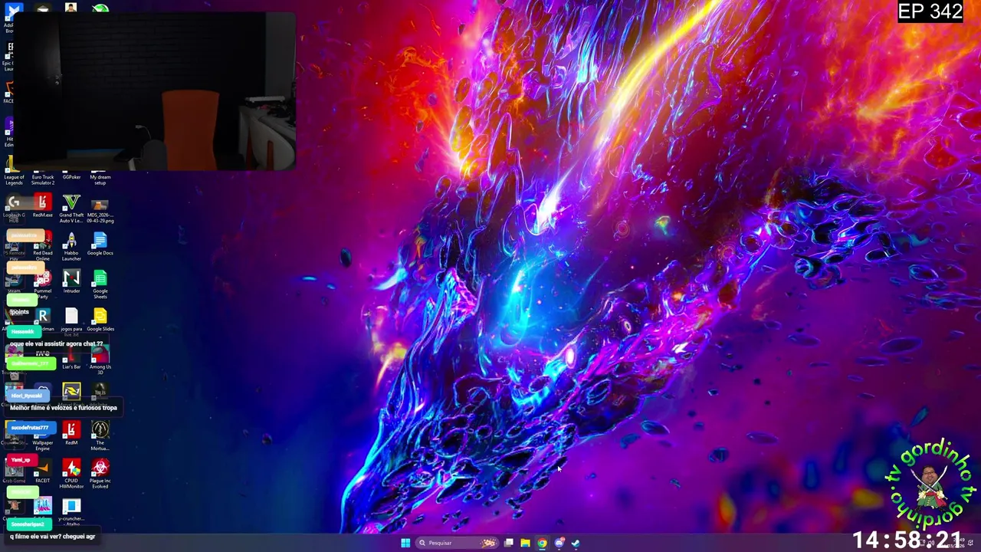
Task: Open the Windows Start menu
Action: click(x=405, y=543)
